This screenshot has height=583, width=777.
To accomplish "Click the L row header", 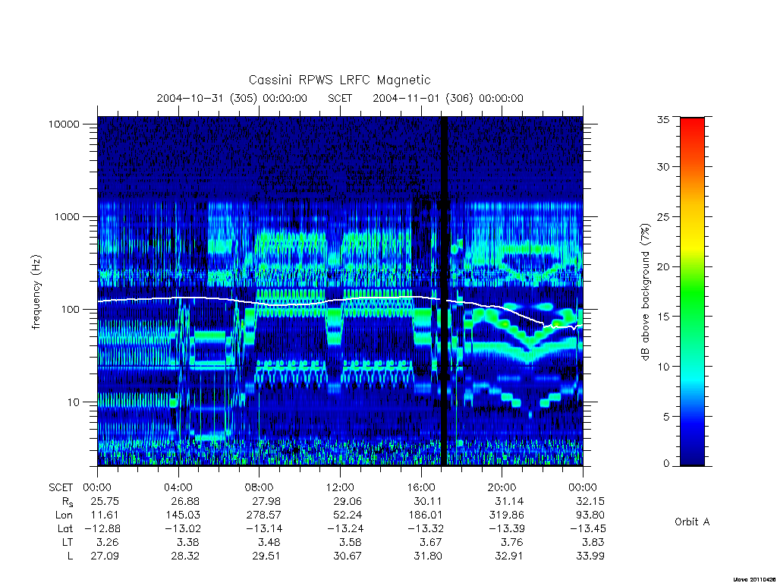I will (70, 556).
